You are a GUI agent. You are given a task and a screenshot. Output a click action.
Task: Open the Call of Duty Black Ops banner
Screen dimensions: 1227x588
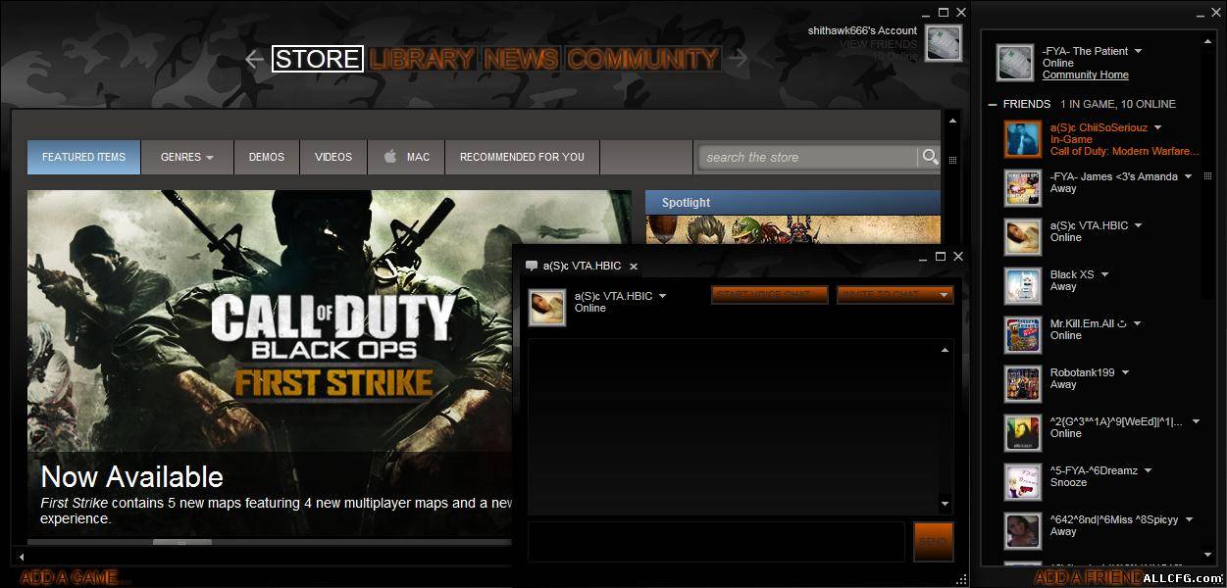[332, 365]
